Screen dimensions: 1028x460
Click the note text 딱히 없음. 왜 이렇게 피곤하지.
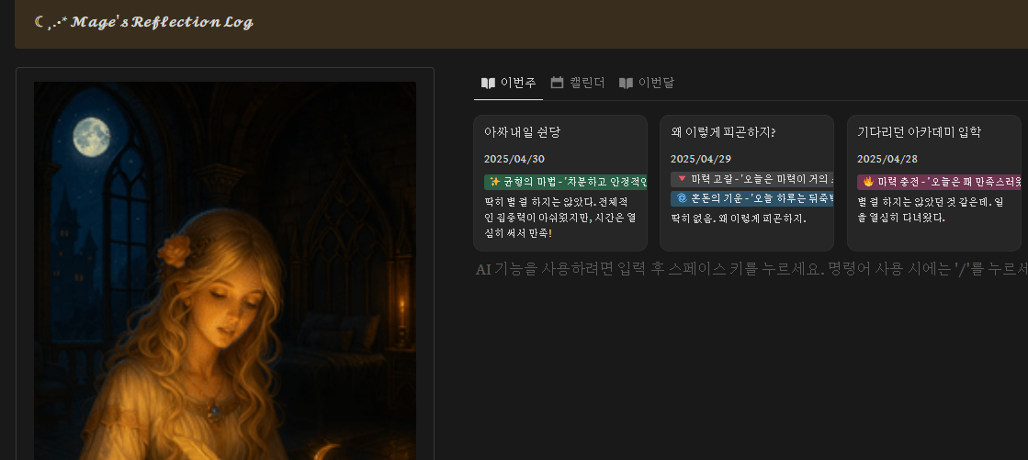[x=739, y=219]
